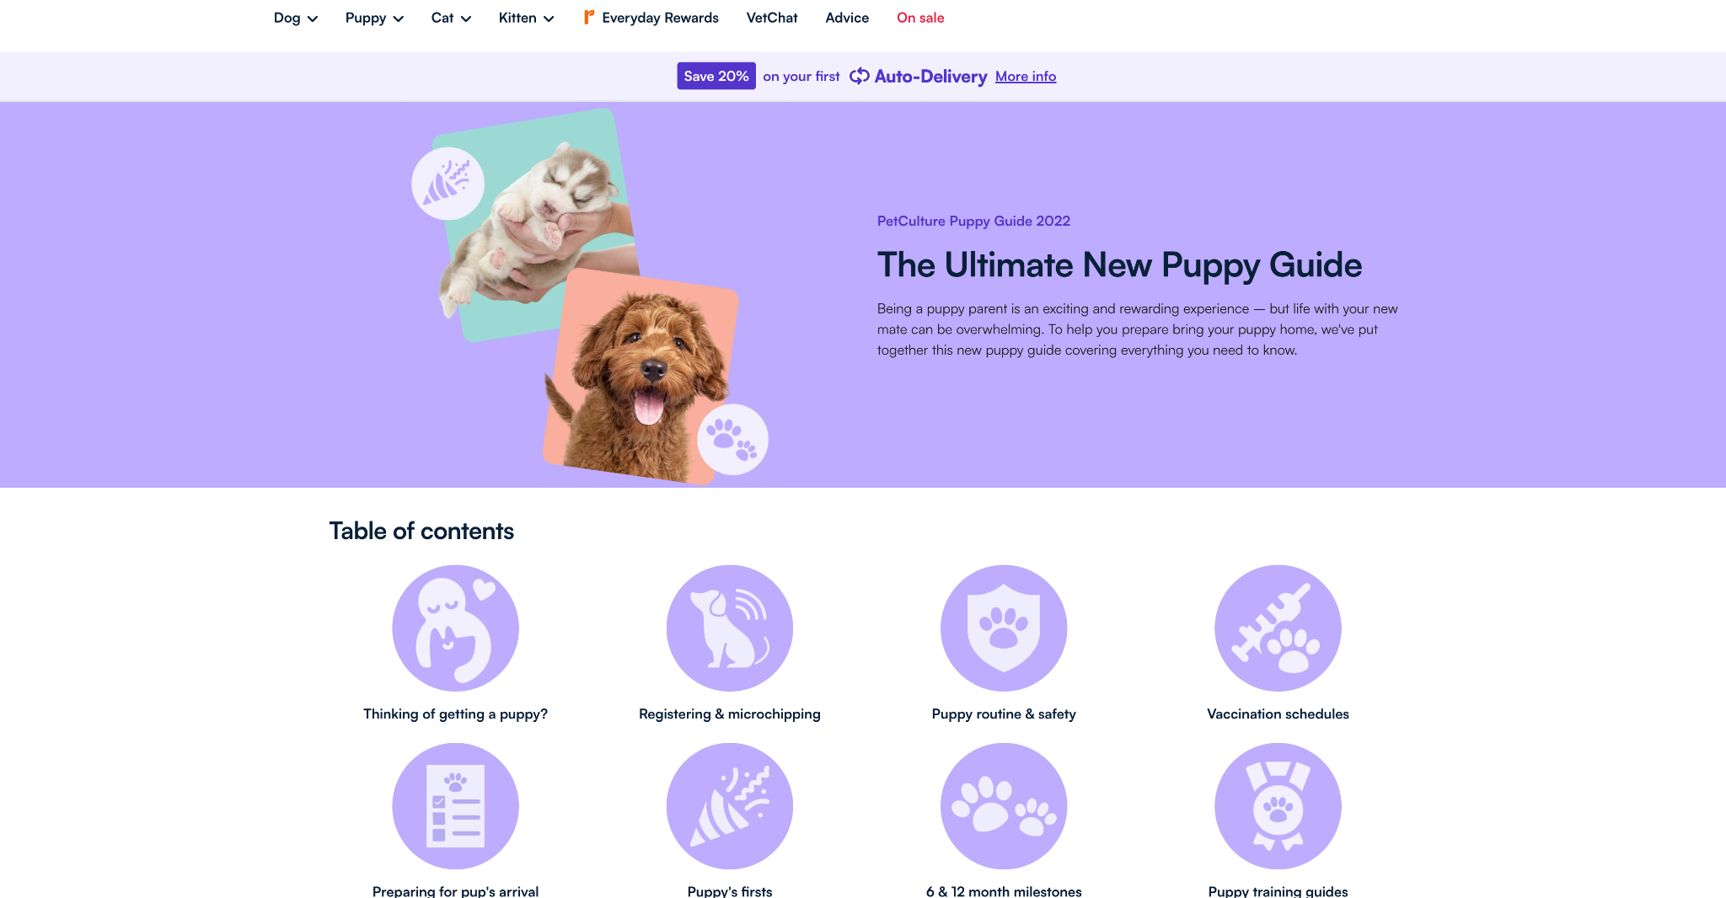The width and height of the screenshot is (1726, 898).
Task: Open the On sale page
Action: click(920, 18)
